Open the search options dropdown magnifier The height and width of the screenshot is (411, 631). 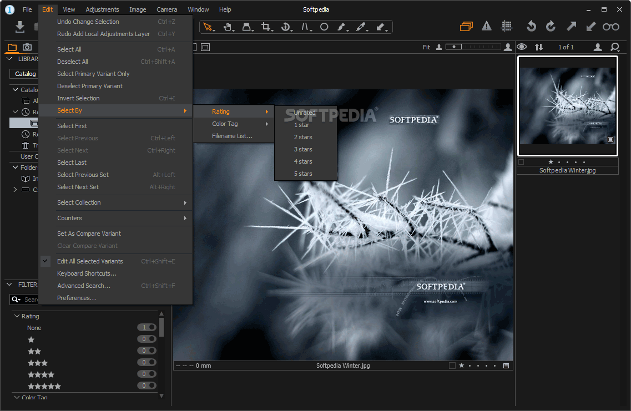point(16,299)
